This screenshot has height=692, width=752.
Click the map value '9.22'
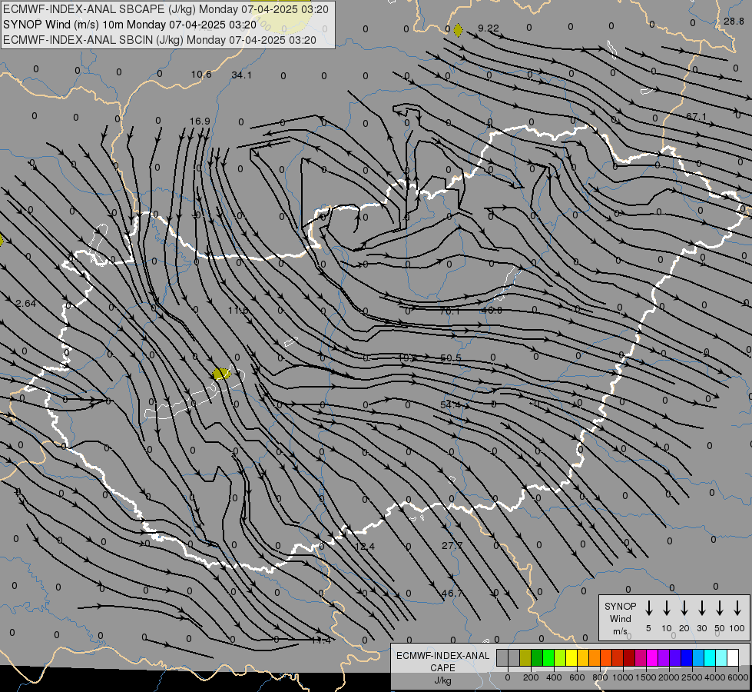tap(489, 28)
